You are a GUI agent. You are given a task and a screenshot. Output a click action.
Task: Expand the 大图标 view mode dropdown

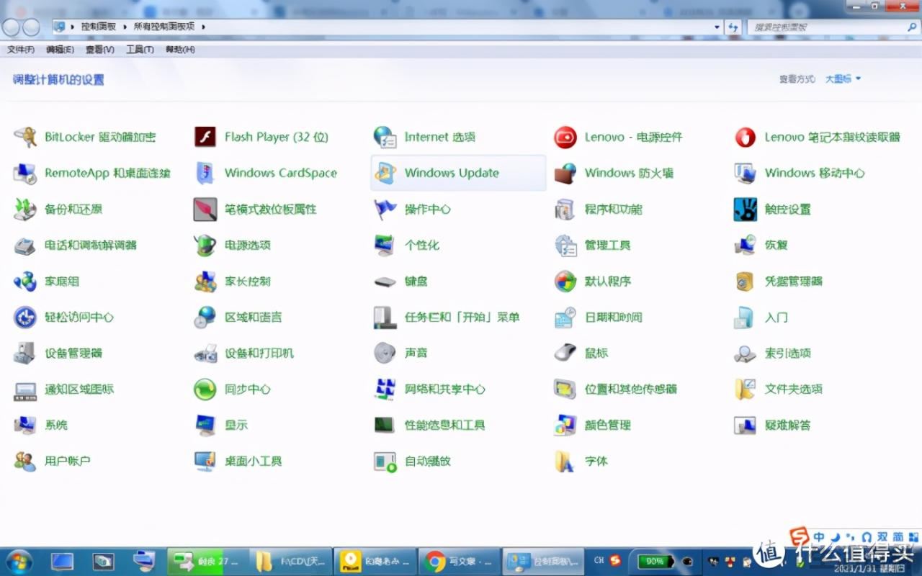[843, 79]
